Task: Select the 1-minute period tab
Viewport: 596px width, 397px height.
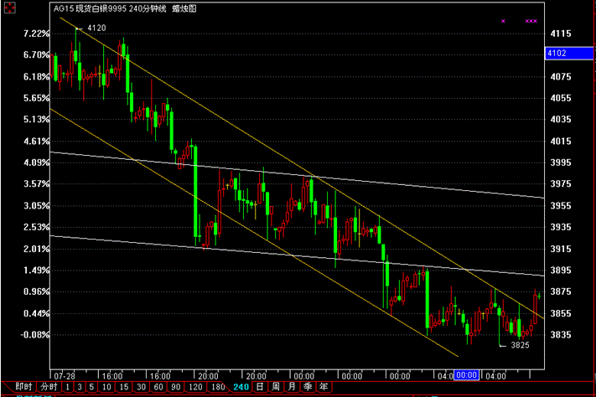Action: click(x=69, y=387)
